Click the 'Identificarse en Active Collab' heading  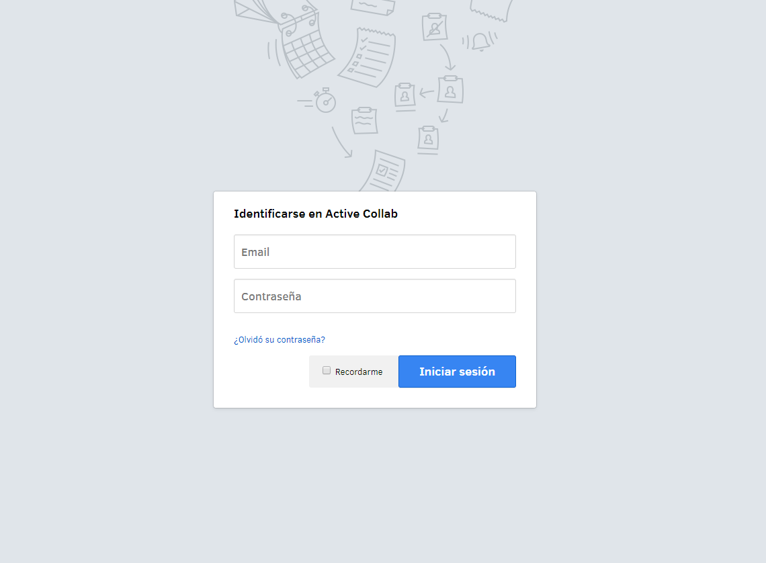click(x=316, y=214)
